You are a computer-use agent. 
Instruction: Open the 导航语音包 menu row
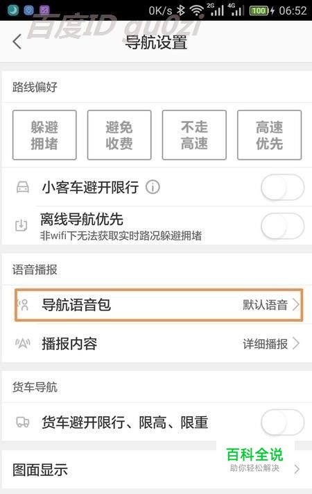coord(159,305)
